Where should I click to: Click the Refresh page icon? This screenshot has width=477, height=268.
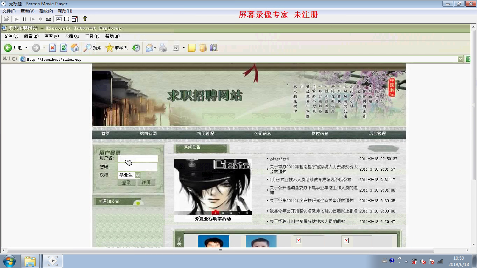pos(64,48)
